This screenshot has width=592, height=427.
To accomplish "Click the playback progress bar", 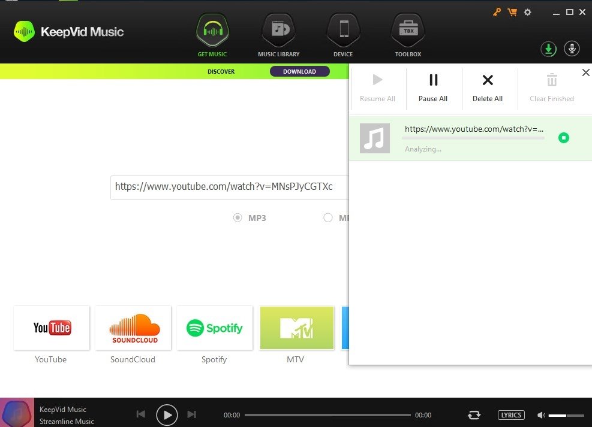I will (327, 415).
